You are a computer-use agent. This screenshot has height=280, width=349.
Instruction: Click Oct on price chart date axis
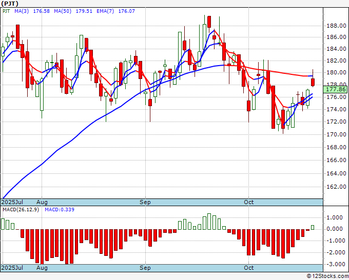click(248, 202)
